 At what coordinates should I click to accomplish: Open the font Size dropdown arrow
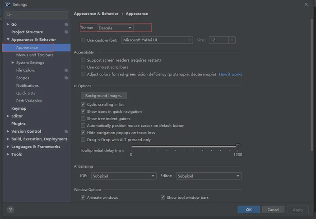pos(232,40)
